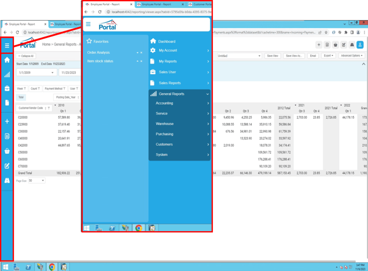The image size is (368, 271).
Task: Click the binoculars icon in the left sidebar
Action: 7,180
